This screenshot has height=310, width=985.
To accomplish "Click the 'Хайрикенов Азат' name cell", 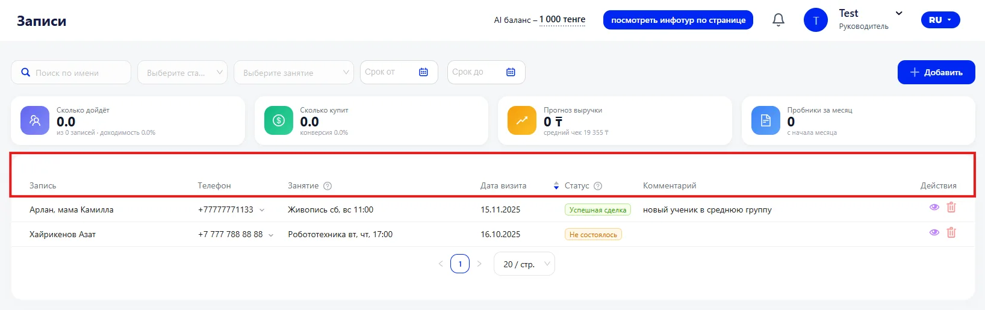I will pos(63,234).
